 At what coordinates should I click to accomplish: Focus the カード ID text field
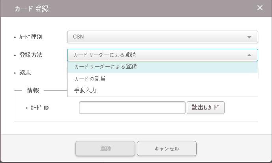point(132,108)
